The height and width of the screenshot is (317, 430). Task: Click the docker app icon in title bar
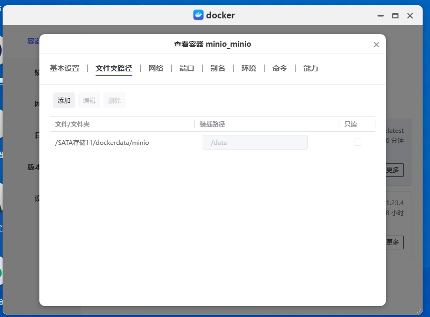pyautogui.click(x=198, y=15)
